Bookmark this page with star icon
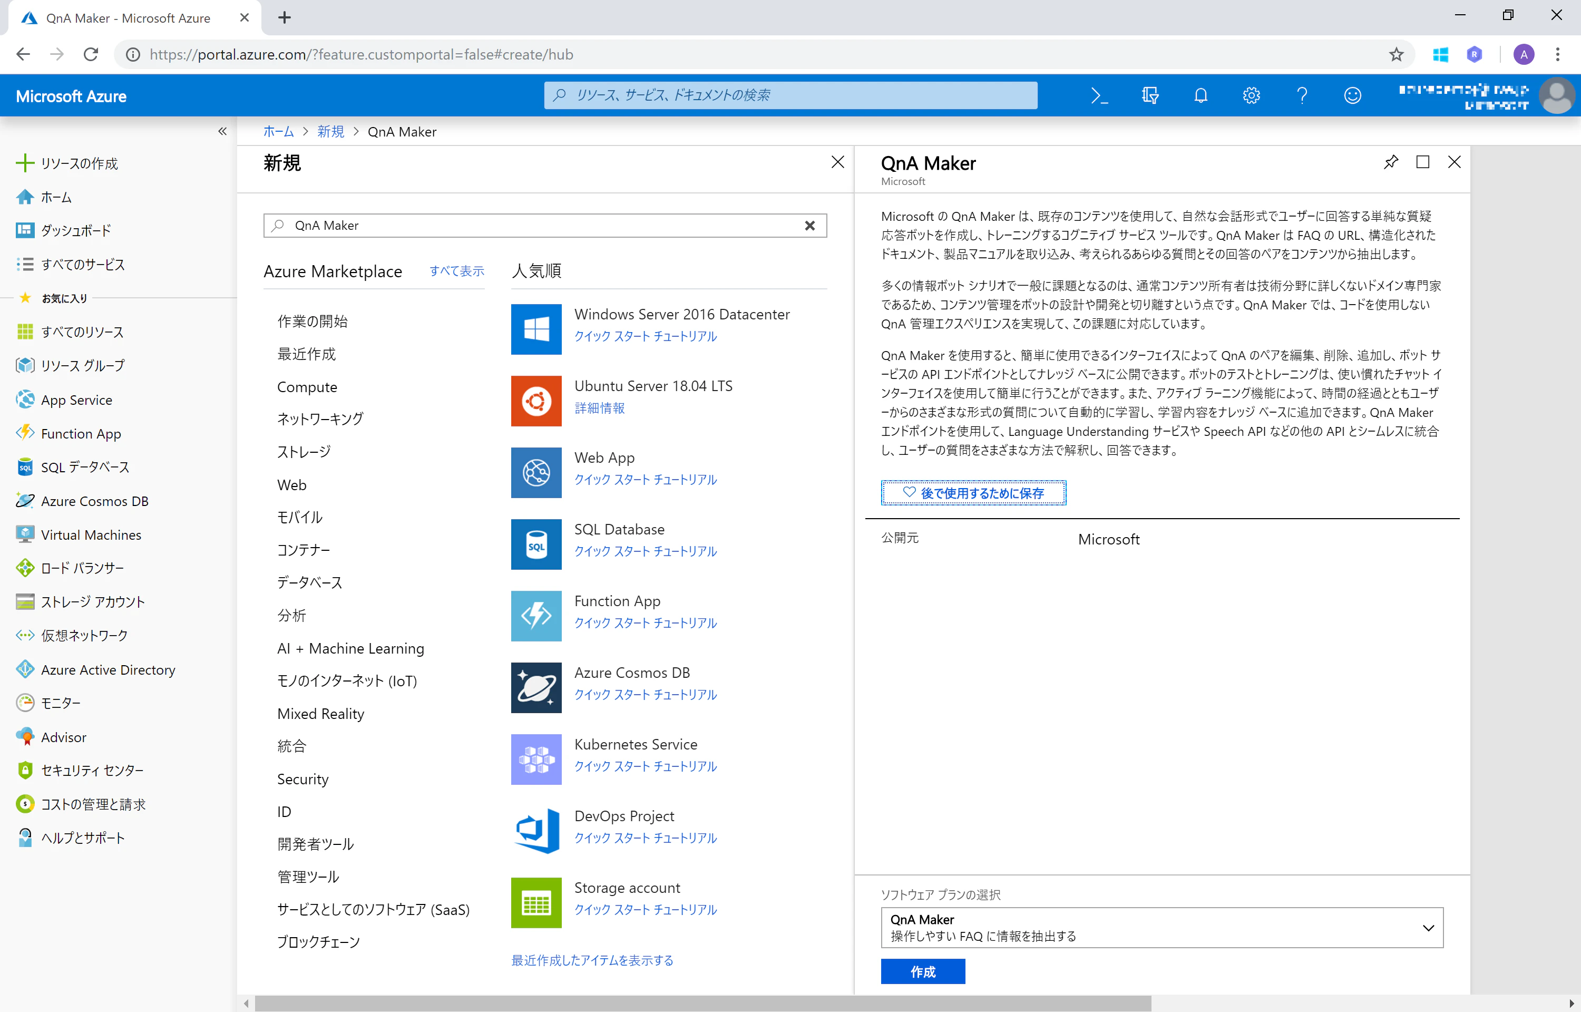1581x1012 pixels. 1396,54
